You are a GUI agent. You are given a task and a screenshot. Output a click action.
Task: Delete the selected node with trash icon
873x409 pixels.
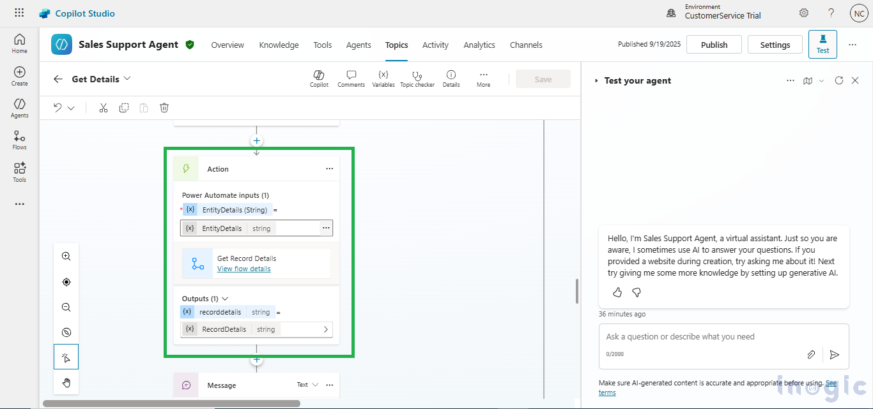click(x=164, y=108)
